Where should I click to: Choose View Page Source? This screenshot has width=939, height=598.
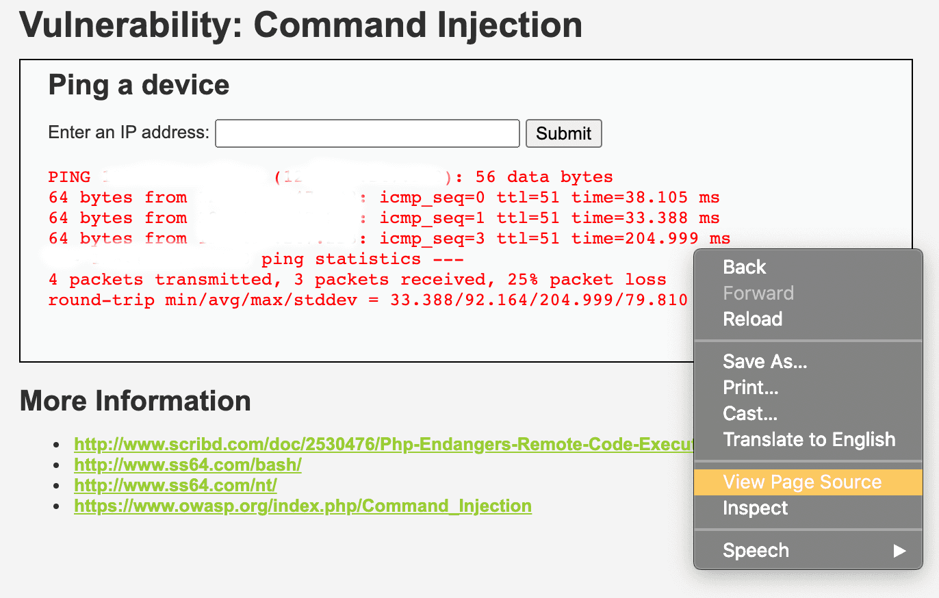pos(801,482)
